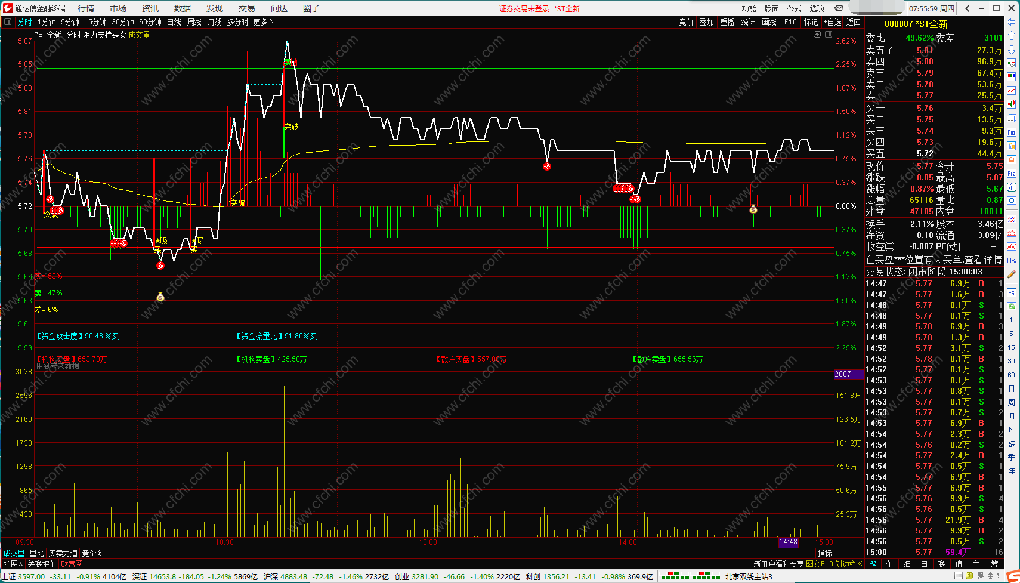This screenshot has width=1020, height=583.
Task: Expand the 更多 period options
Action: pos(263,22)
